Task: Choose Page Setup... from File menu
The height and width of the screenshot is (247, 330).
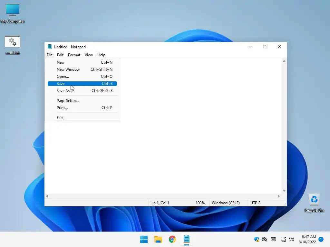Action: pos(82,101)
